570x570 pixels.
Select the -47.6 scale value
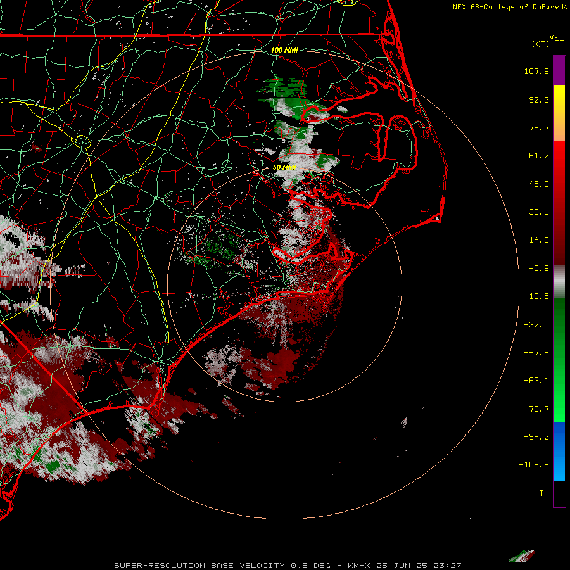point(536,353)
